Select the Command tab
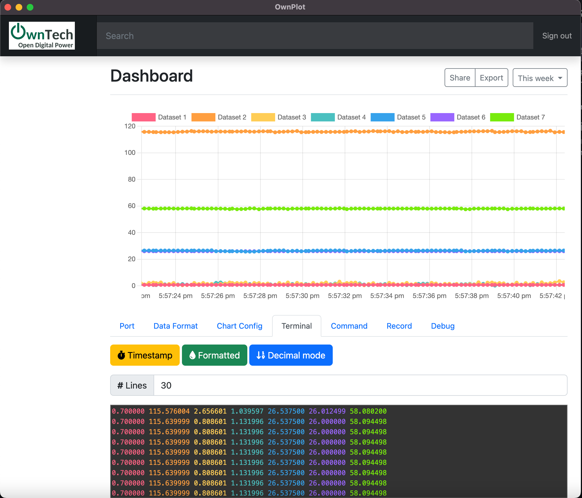Viewport: 582px width, 498px height. click(x=349, y=326)
